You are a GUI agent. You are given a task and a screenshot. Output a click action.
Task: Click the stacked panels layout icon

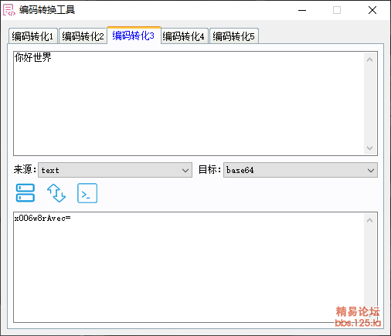point(25,193)
